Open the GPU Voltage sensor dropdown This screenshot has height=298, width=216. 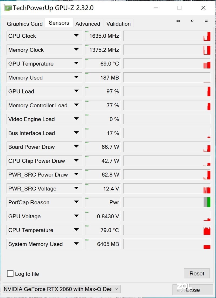pos(76,216)
